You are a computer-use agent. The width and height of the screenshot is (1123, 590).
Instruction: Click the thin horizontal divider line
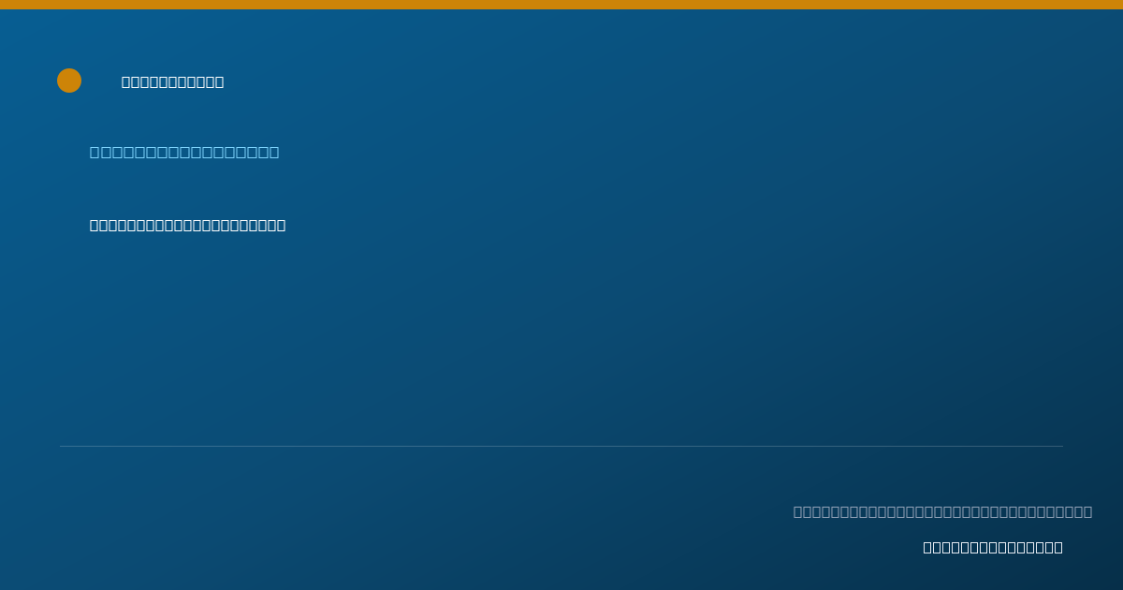(x=561, y=446)
